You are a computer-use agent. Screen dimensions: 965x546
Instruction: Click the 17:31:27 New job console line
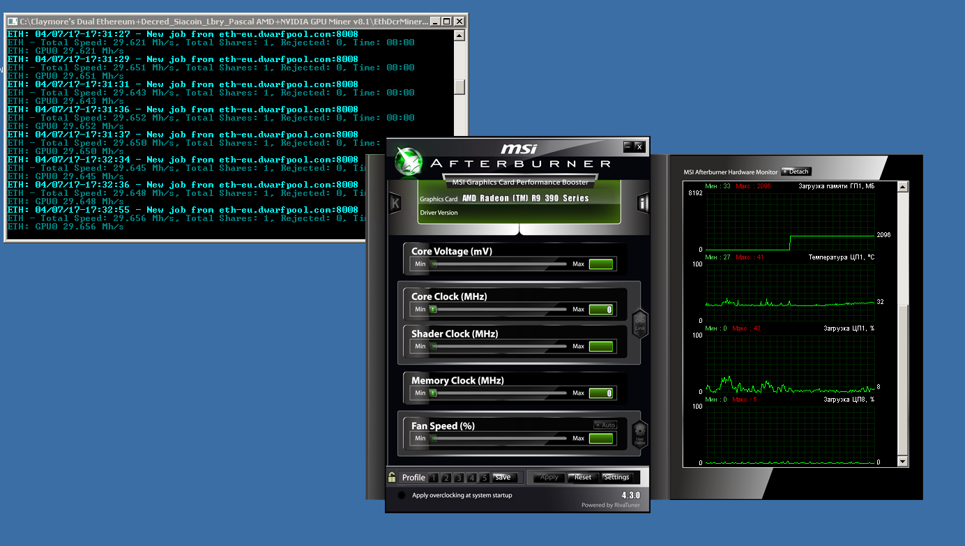tap(183, 34)
